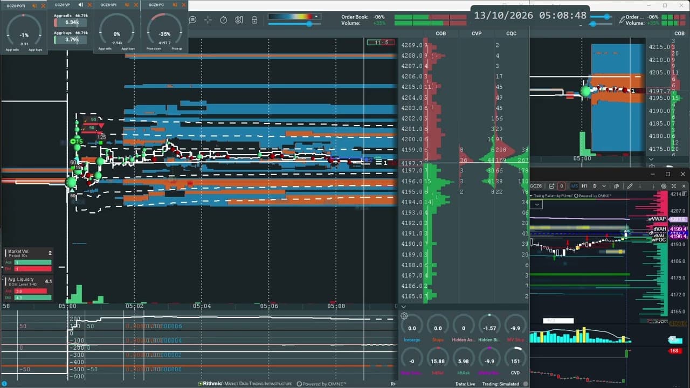Click the 05:04 time axis label
The width and height of the screenshot is (690, 388).
pyautogui.click(x=202, y=306)
